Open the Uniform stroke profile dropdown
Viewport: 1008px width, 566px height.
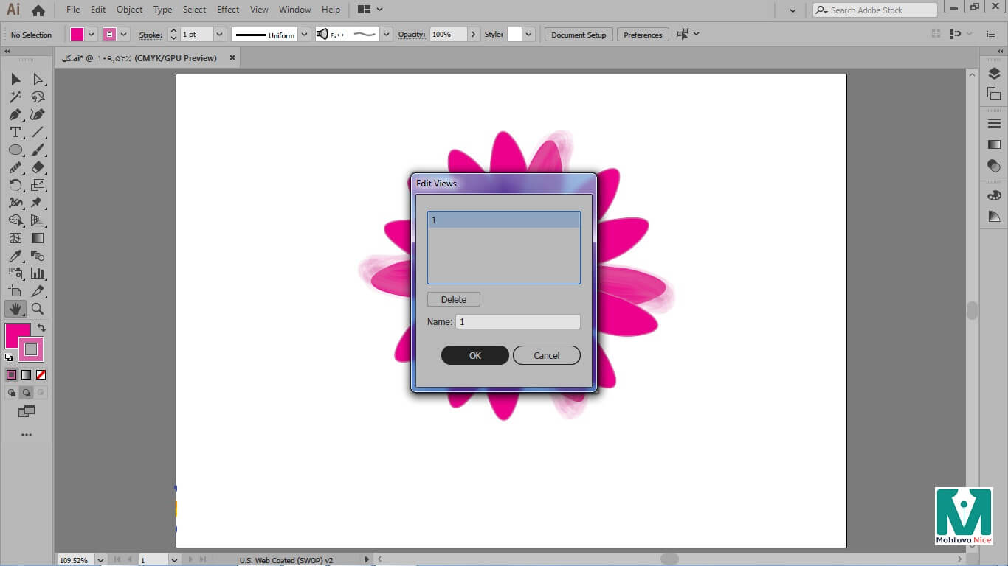304,35
